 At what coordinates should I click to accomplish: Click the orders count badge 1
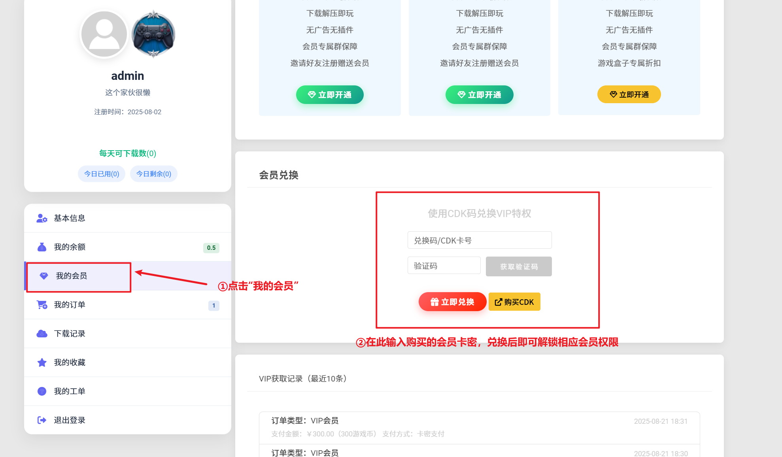(x=214, y=306)
